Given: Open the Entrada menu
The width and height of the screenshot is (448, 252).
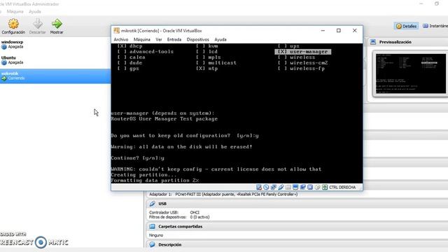Looking at the screenshot, I should pos(174,39).
